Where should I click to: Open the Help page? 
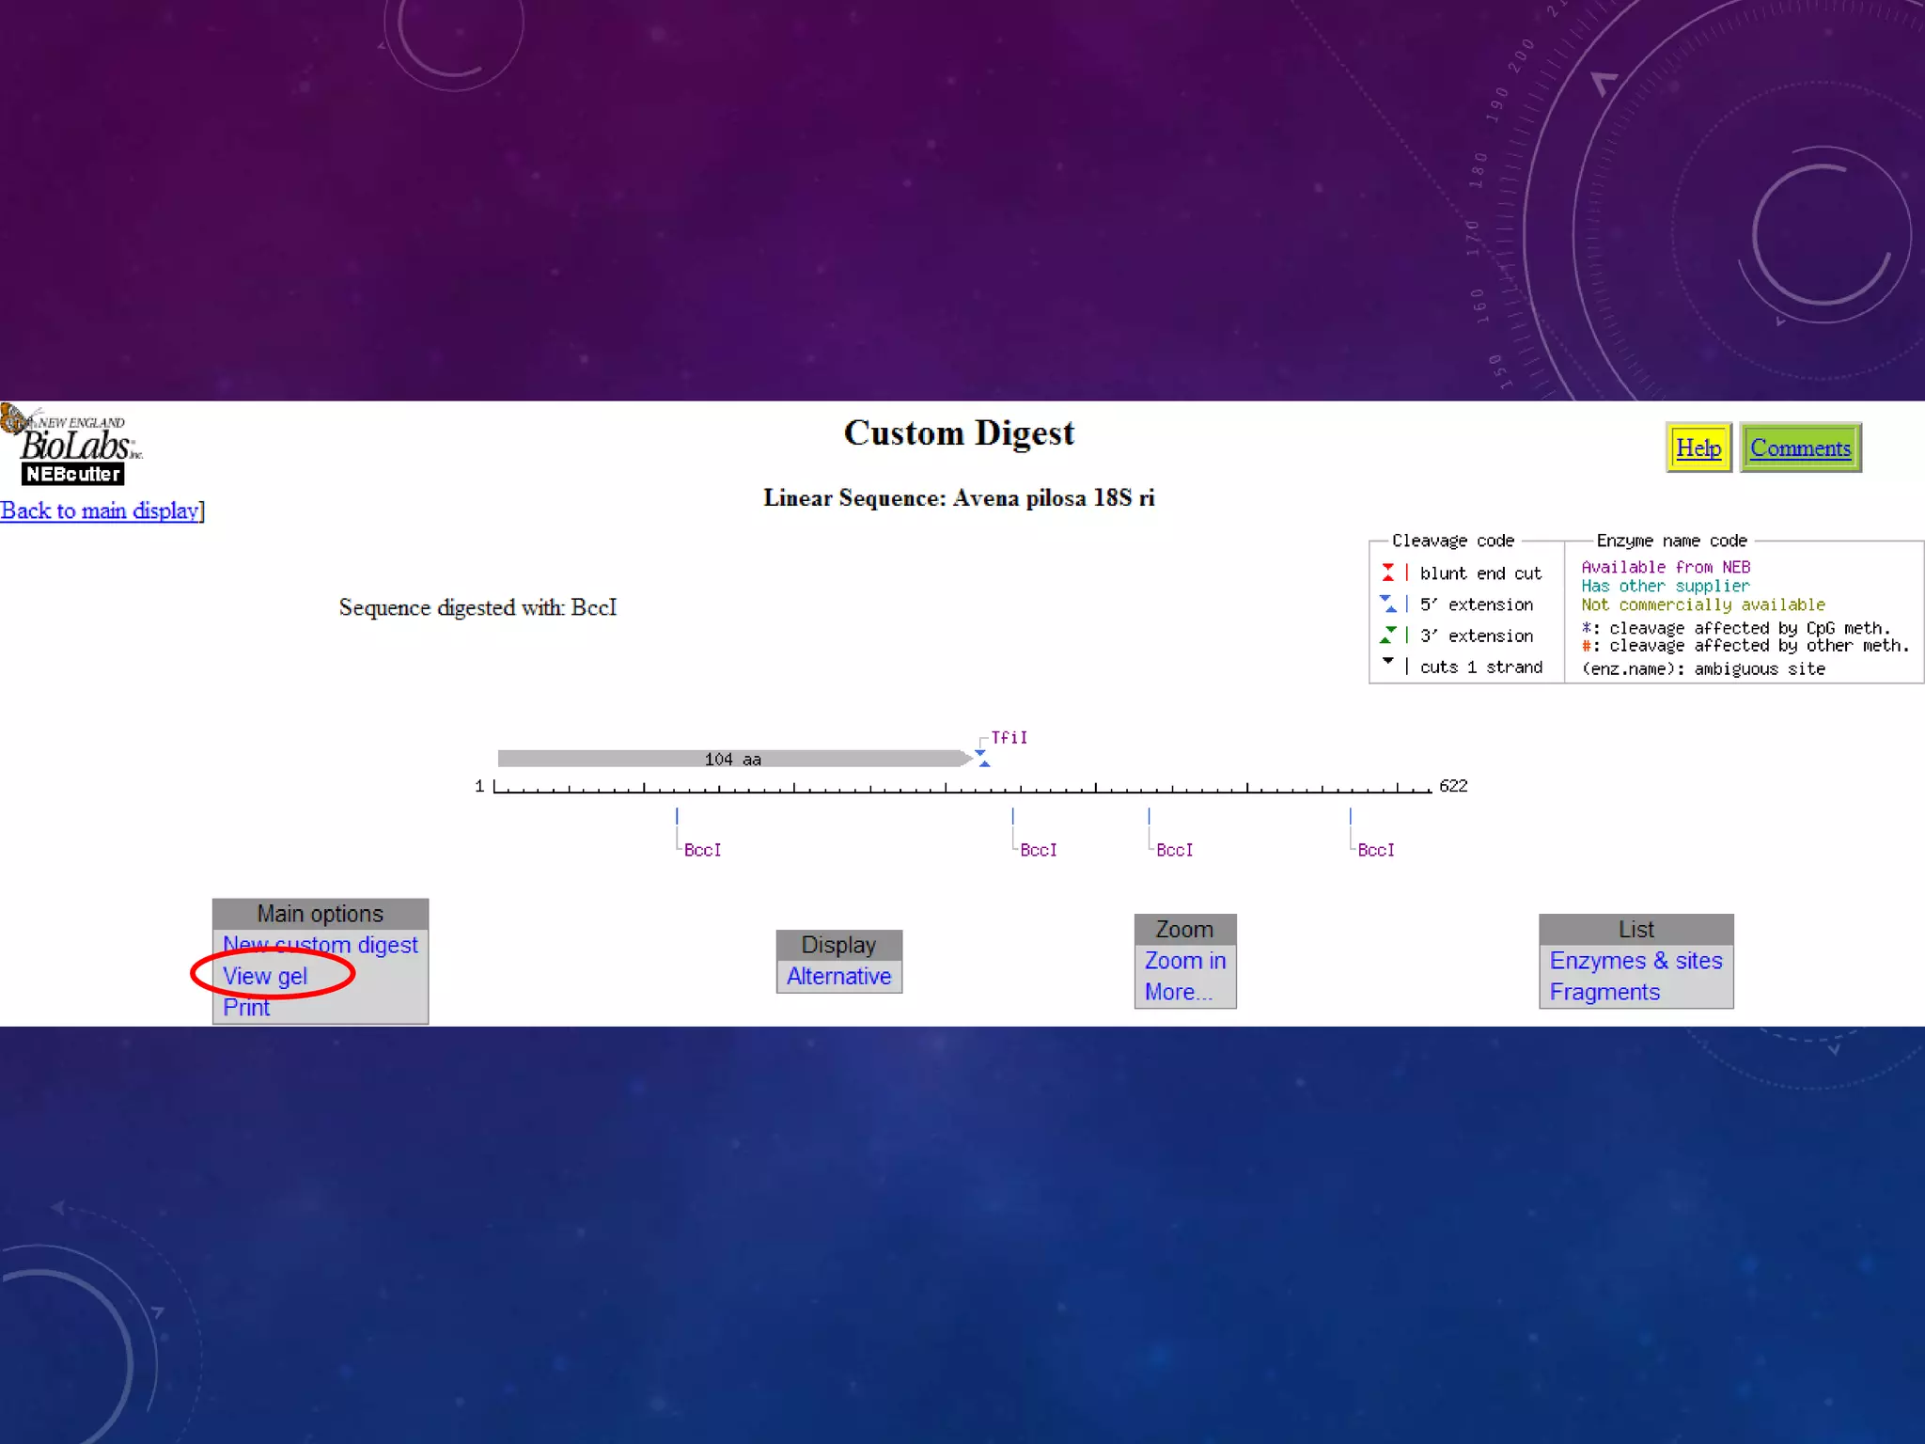coord(1698,448)
